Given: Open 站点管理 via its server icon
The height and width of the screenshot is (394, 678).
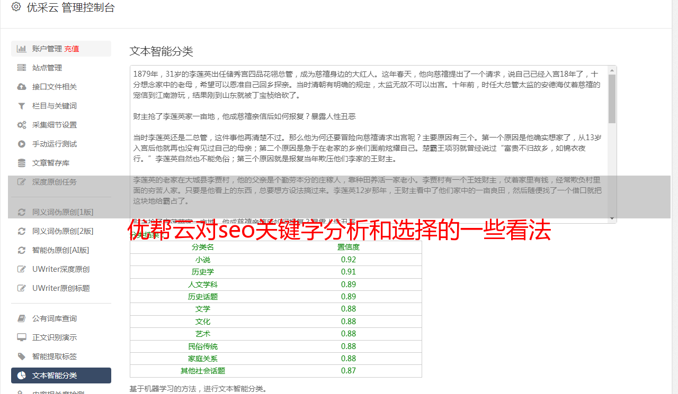Looking at the screenshot, I should click(x=22, y=68).
